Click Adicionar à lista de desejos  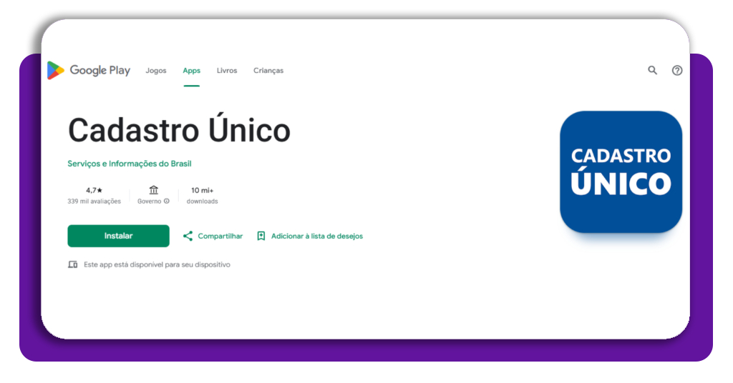click(x=317, y=236)
